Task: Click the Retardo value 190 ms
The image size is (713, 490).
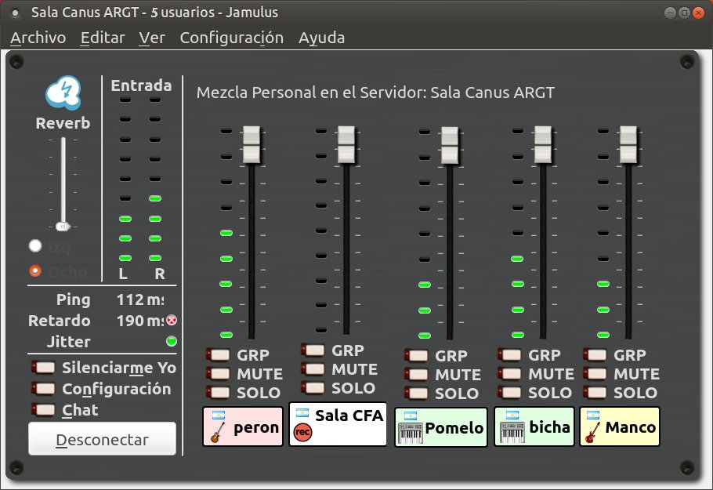Action: pos(140,321)
